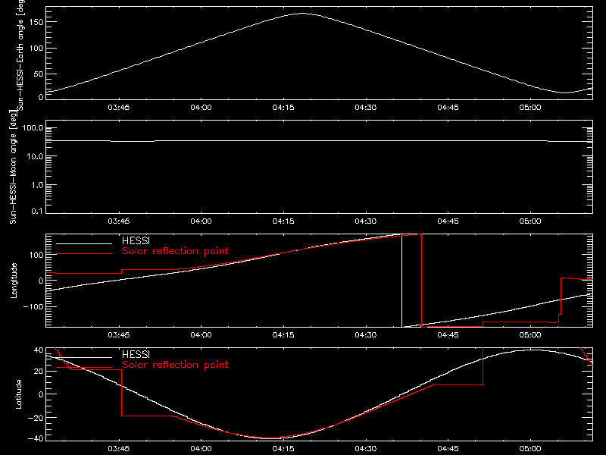Viewport: 606px width, 455px height.
Task: Select 'Solar reflection point' legend in Longitude plot
Action: tap(175, 251)
